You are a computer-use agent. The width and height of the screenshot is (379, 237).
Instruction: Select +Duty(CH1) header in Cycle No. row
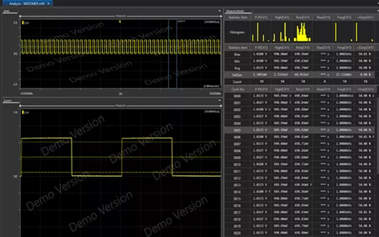365,89
